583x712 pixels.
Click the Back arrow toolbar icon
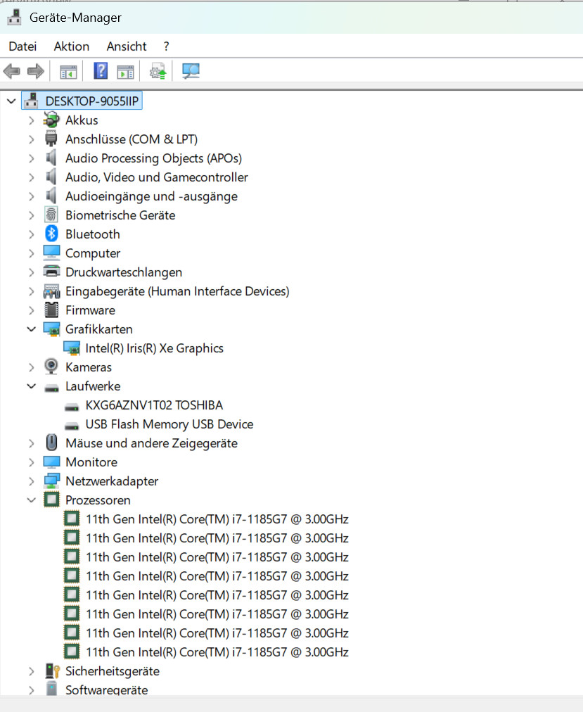[x=12, y=71]
